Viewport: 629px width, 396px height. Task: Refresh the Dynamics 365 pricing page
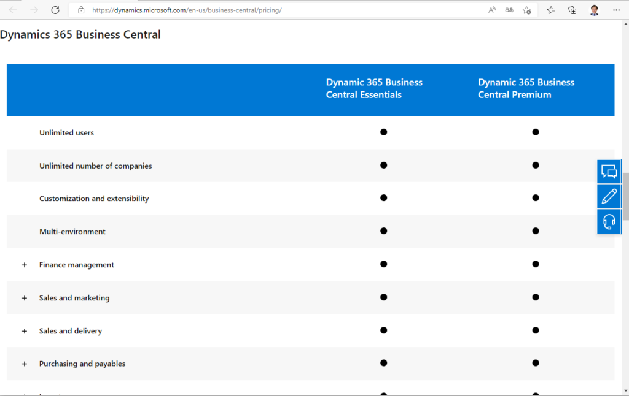(x=55, y=10)
